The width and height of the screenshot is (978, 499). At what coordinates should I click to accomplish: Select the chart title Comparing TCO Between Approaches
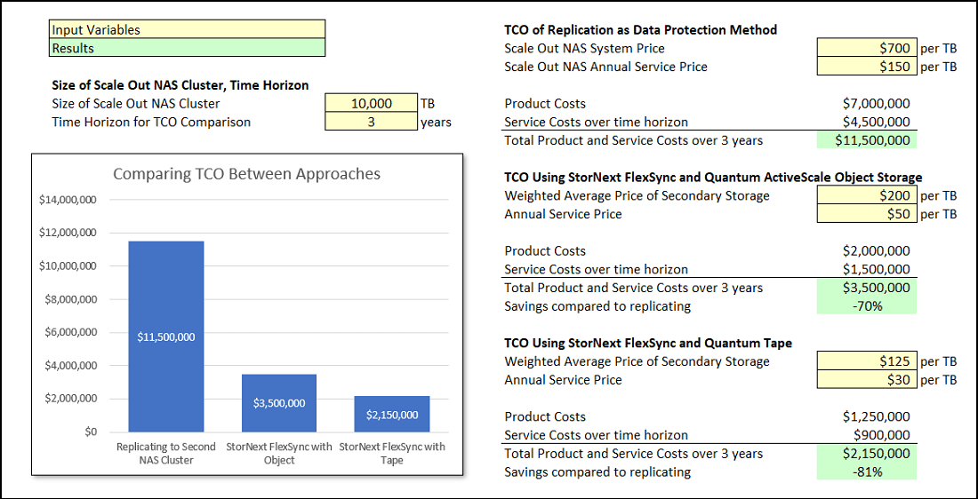pyautogui.click(x=246, y=174)
